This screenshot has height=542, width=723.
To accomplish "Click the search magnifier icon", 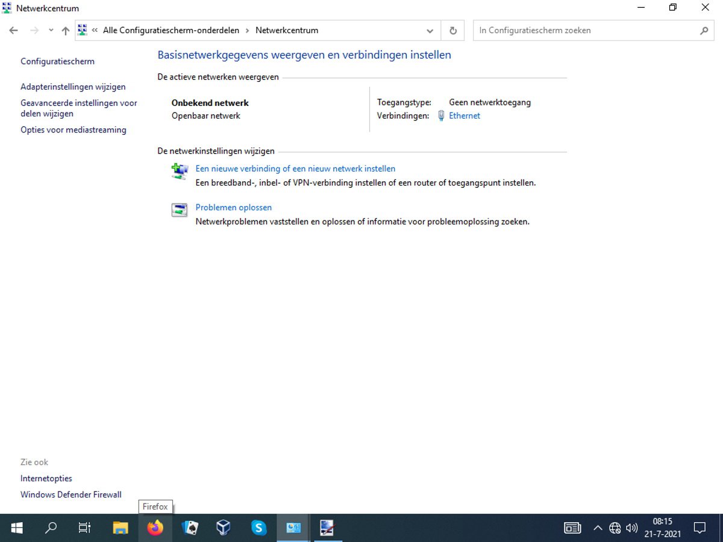I will [x=704, y=30].
